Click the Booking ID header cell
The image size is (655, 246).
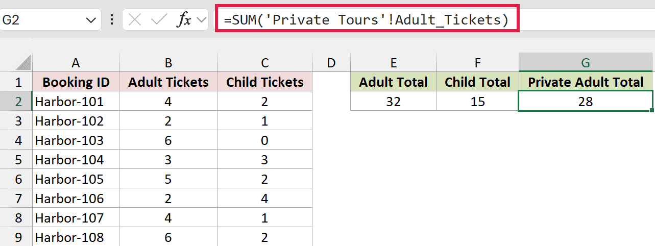76,82
